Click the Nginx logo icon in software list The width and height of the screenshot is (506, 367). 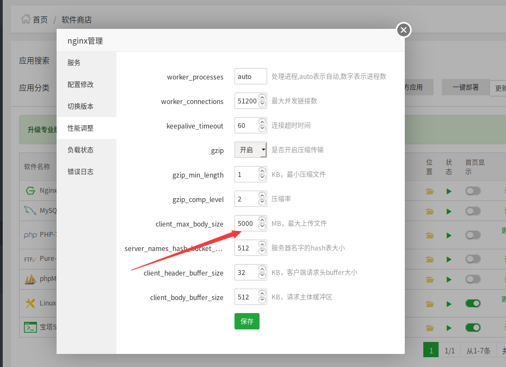pos(30,191)
